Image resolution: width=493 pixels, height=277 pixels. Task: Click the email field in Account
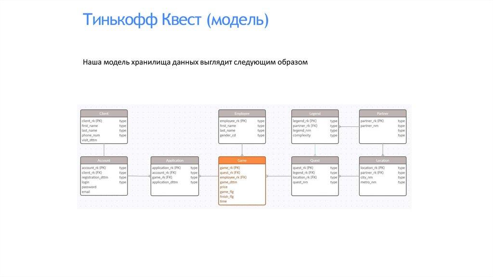tap(86, 192)
